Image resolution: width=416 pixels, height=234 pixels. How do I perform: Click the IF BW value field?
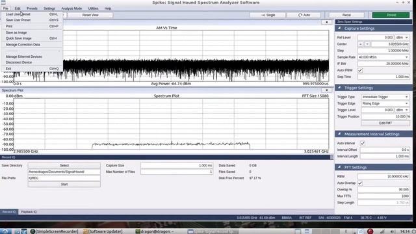[x=383, y=64]
